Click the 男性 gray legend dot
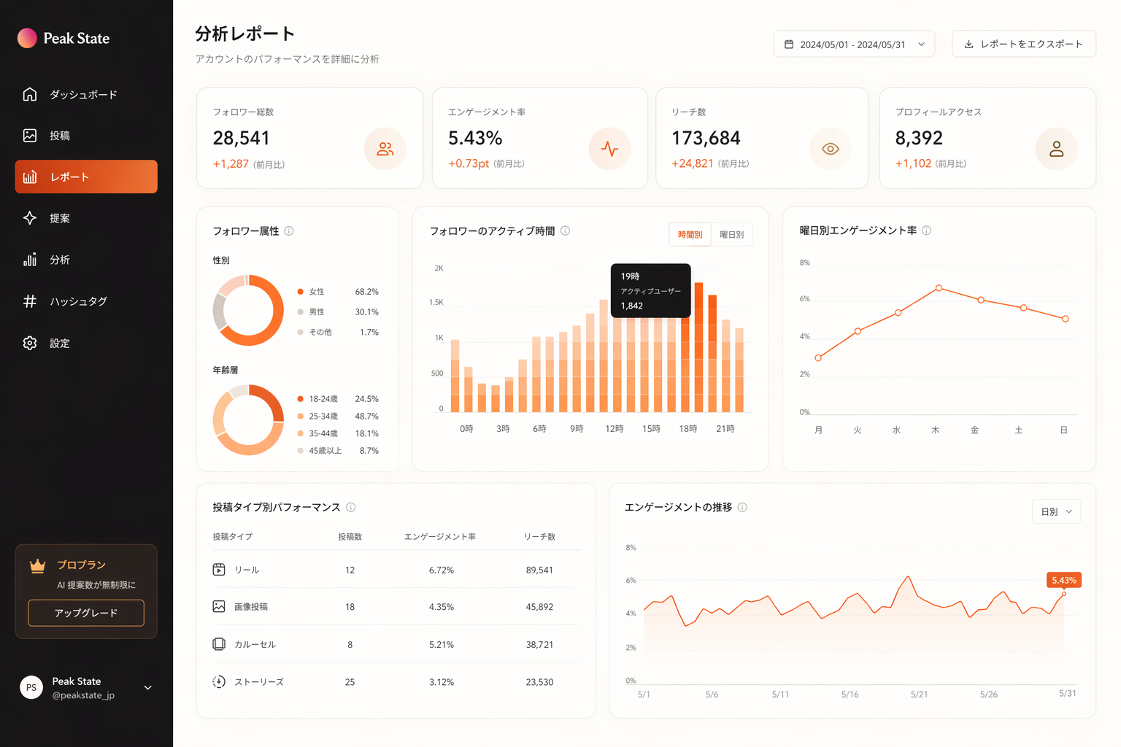The height and width of the screenshot is (747, 1121). [300, 311]
